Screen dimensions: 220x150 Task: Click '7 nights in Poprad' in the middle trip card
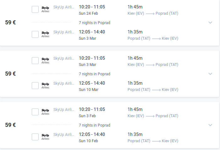(94, 74)
